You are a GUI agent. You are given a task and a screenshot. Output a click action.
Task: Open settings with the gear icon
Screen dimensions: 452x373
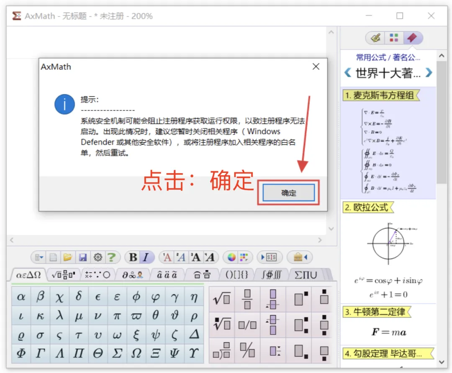click(x=98, y=257)
